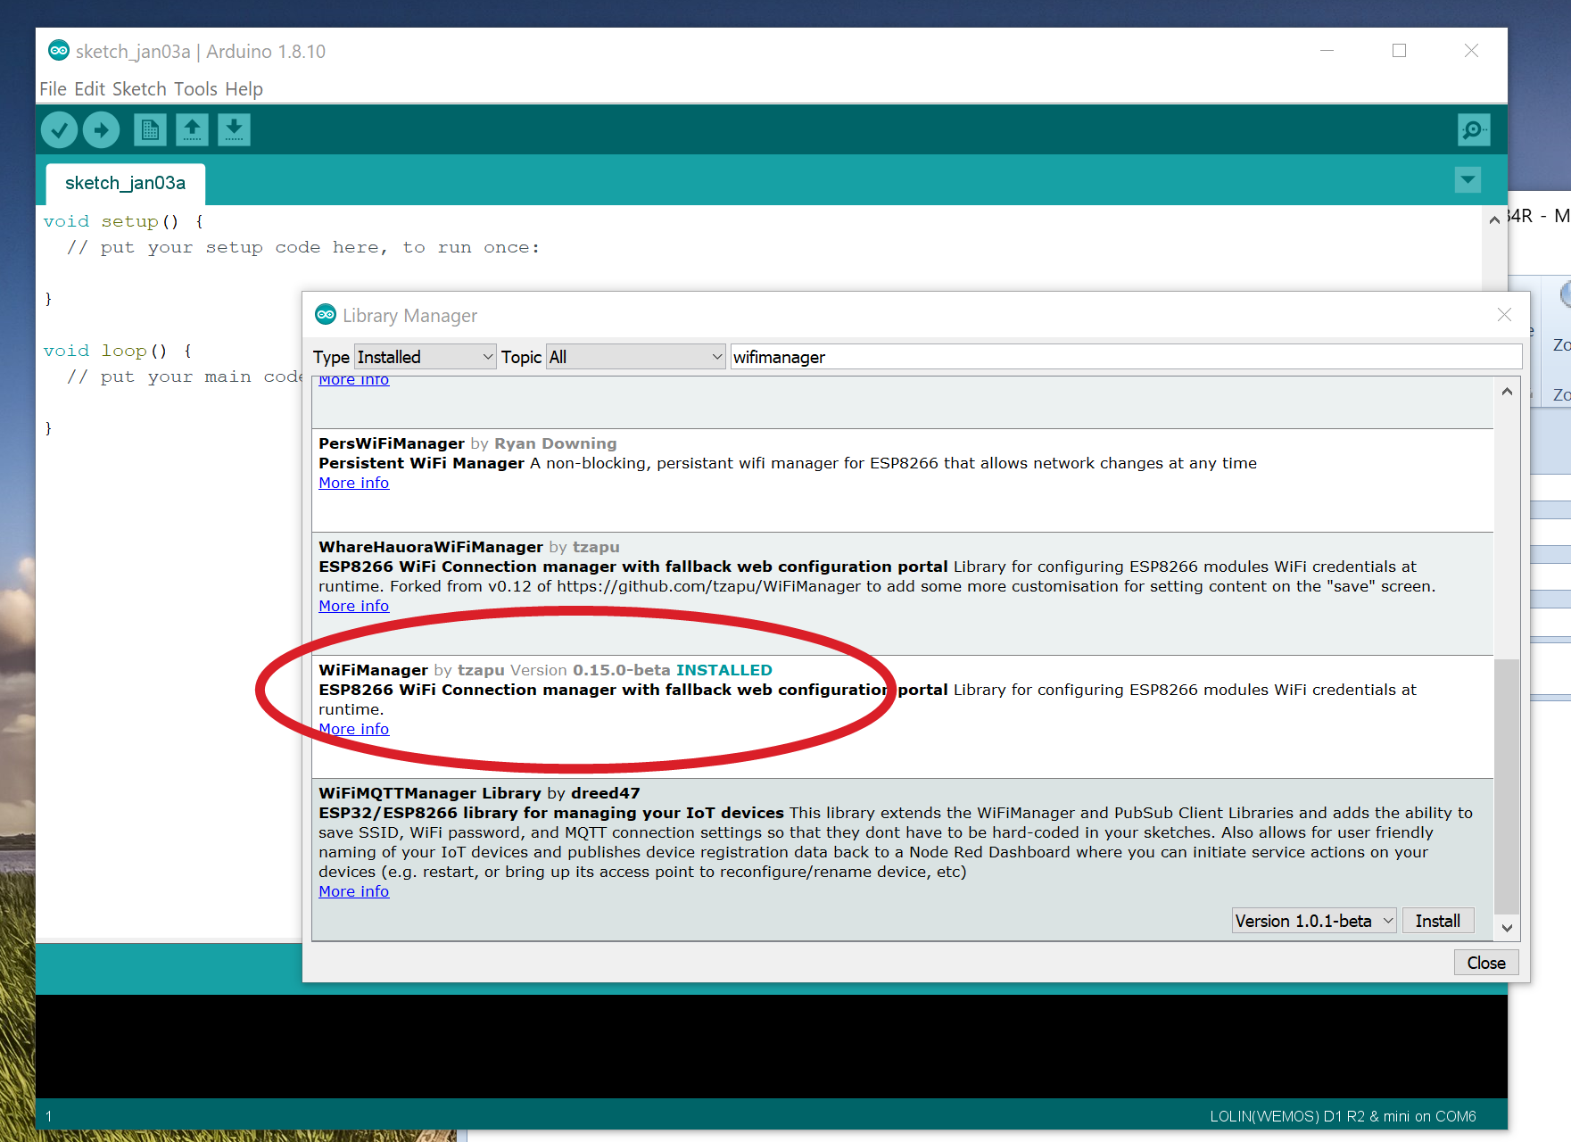Click the Library Manager scrollbar up arrow

[x=1507, y=391]
